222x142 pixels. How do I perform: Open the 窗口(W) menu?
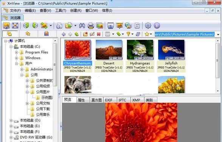pos(92,11)
